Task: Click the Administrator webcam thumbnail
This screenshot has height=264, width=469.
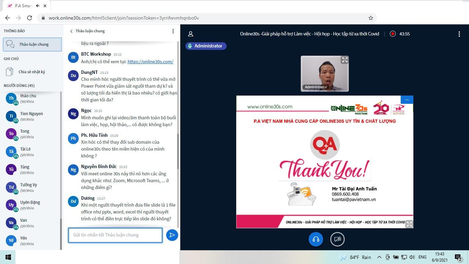Action: tap(325, 74)
